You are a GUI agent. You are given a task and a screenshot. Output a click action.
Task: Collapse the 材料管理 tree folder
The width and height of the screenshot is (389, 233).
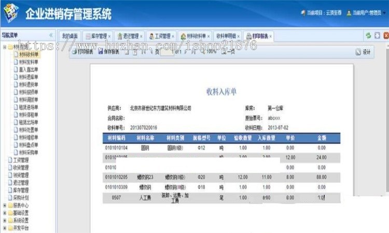5,47
